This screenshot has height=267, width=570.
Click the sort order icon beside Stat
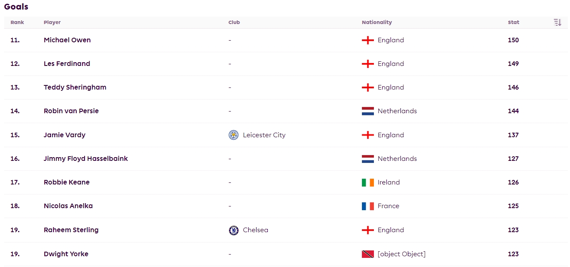coord(558,22)
